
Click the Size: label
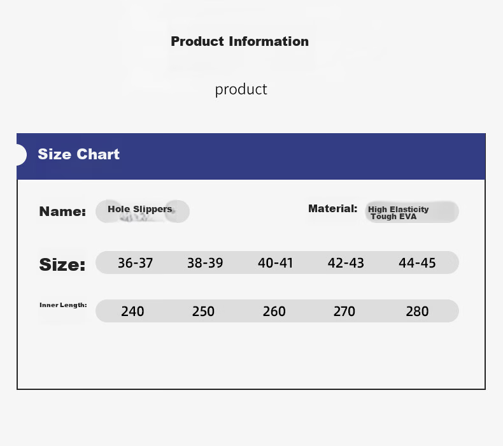(x=62, y=264)
